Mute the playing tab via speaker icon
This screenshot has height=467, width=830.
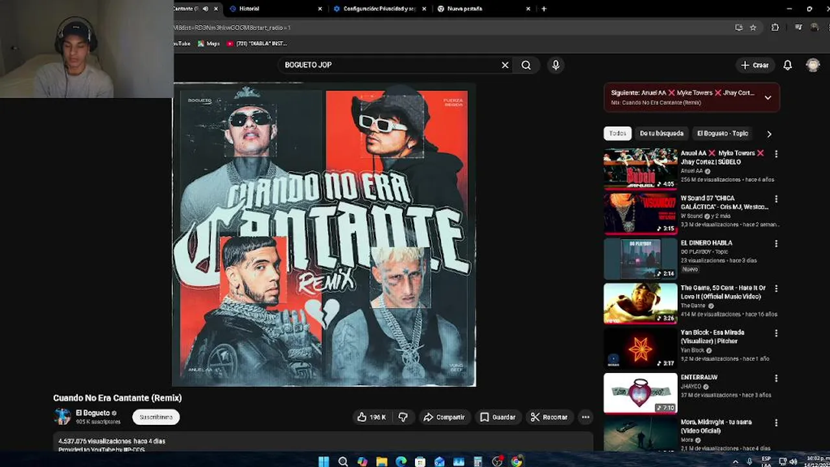(205, 8)
